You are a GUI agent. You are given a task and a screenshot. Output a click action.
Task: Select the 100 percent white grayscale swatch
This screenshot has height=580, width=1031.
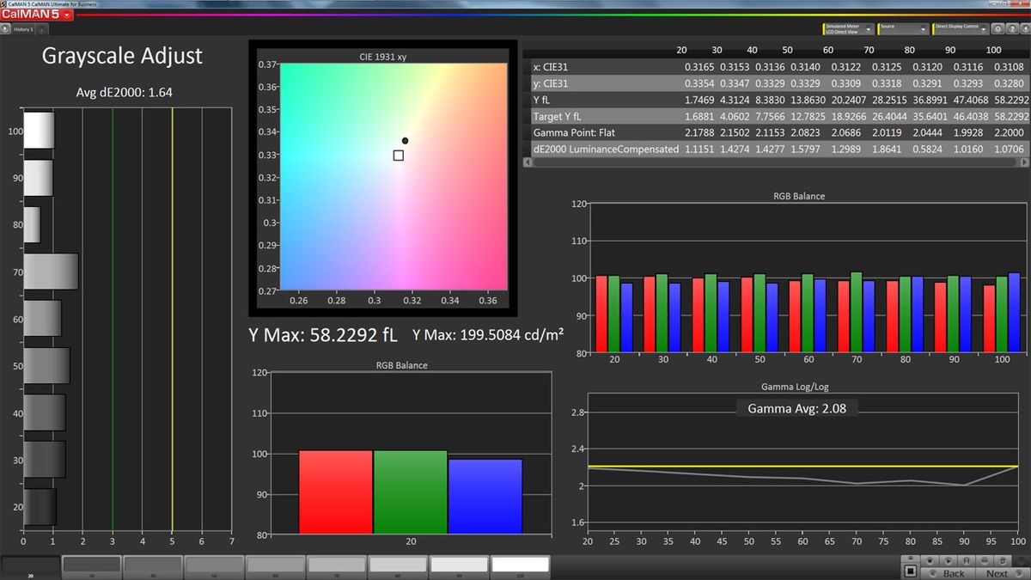(522, 565)
